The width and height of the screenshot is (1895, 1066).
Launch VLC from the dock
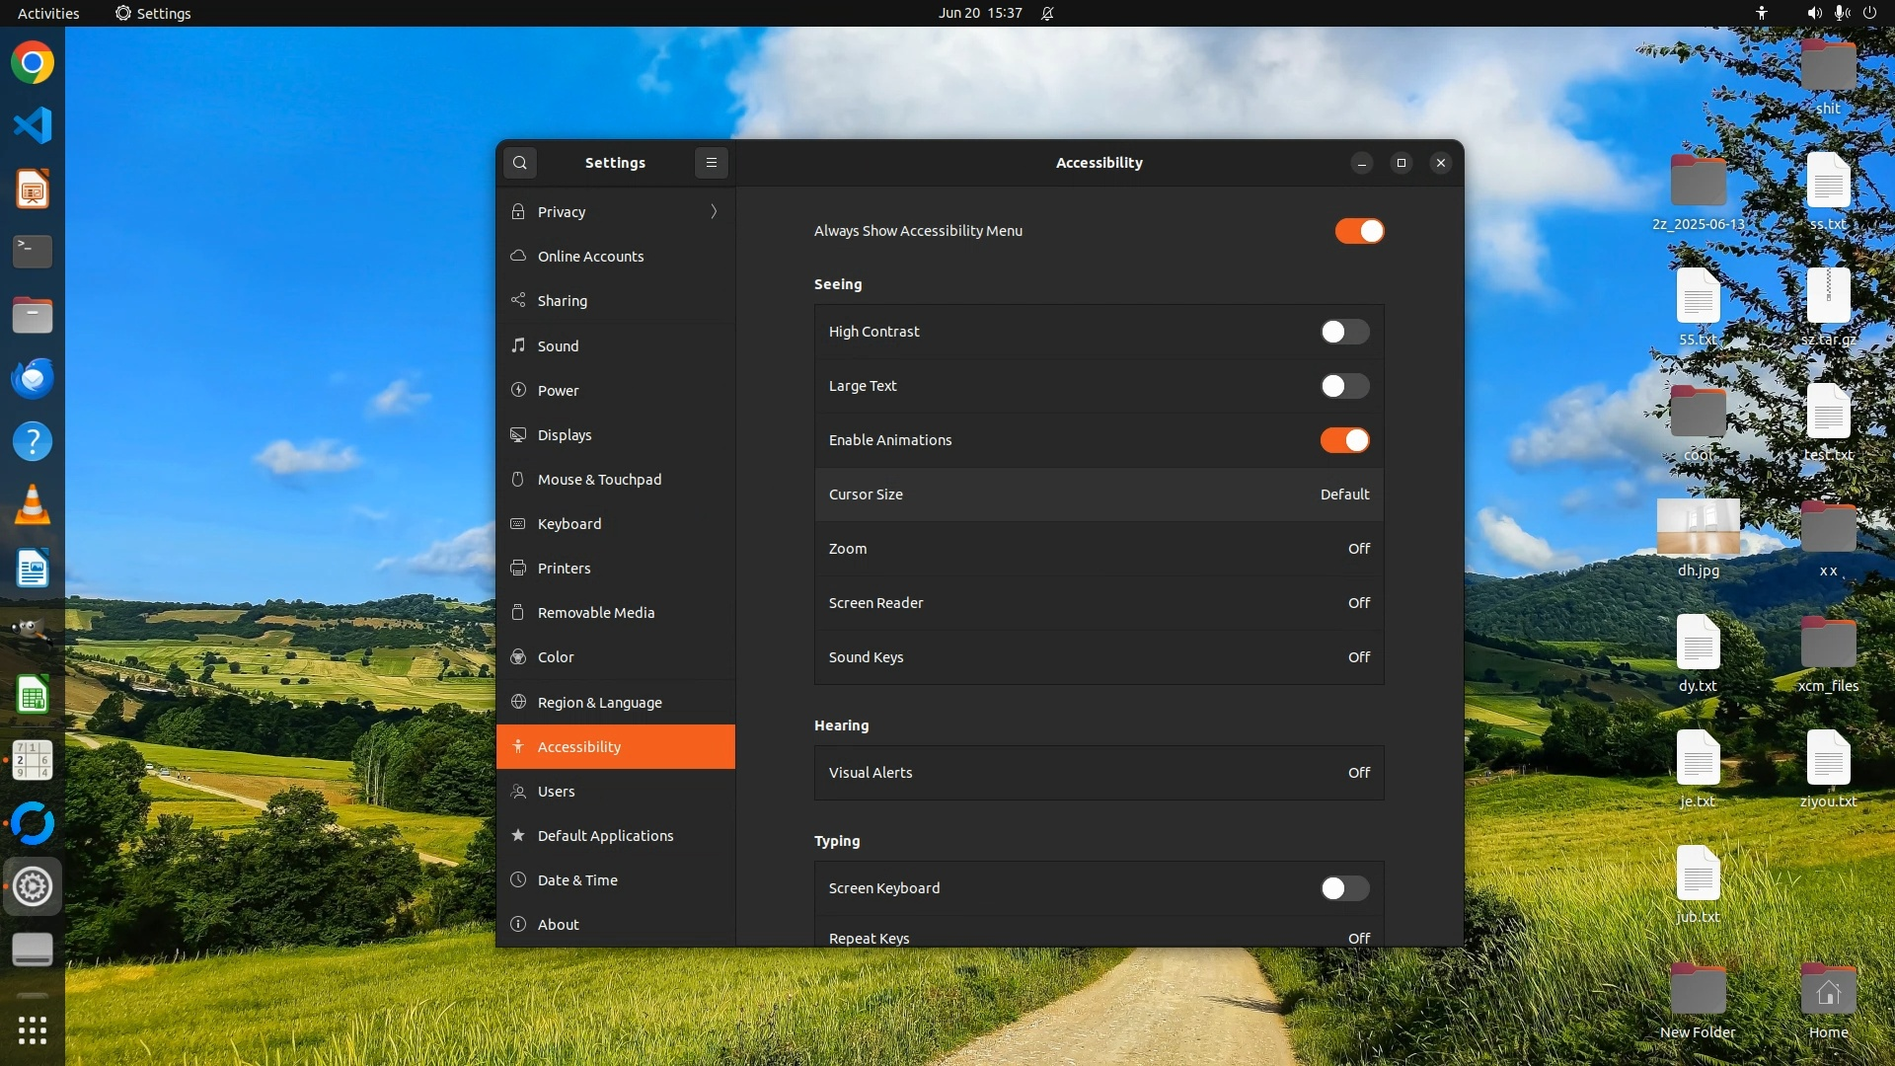pyautogui.click(x=32, y=505)
